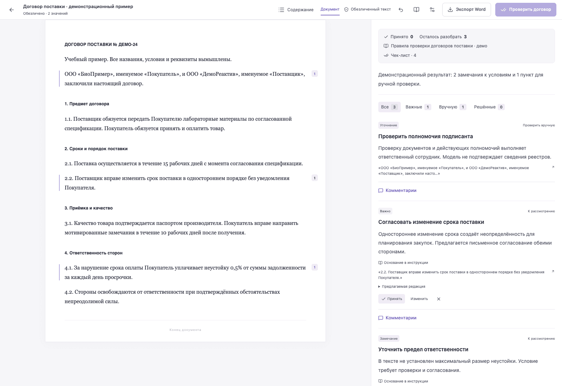Click the Замечание tag label
The height and width of the screenshot is (386, 562).
pyautogui.click(x=389, y=339)
